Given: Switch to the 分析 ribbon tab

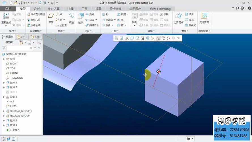Looking at the screenshot, I should (x=36, y=9).
